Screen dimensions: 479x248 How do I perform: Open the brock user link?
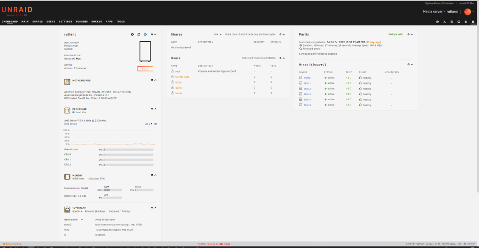click(178, 82)
